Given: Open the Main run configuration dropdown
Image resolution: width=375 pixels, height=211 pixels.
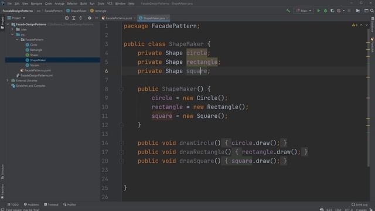Looking at the screenshot, I should click(x=304, y=11).
